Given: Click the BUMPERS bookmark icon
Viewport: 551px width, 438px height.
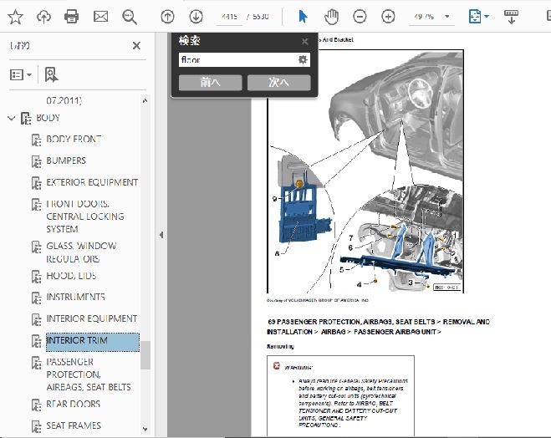Looking at the screenshot, I should (x=36, y=161).
